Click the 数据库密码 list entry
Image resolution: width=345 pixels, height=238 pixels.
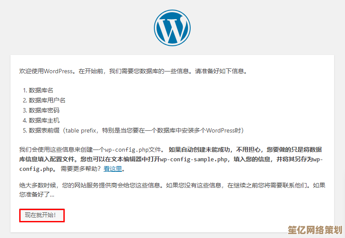44,110
